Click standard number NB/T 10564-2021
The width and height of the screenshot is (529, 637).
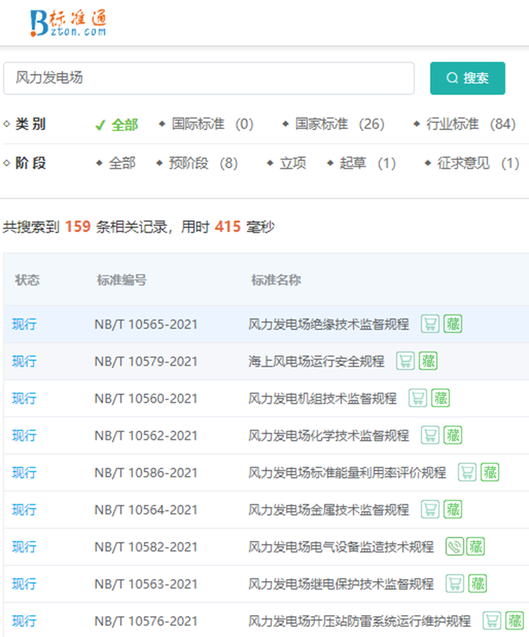(146, 510)
